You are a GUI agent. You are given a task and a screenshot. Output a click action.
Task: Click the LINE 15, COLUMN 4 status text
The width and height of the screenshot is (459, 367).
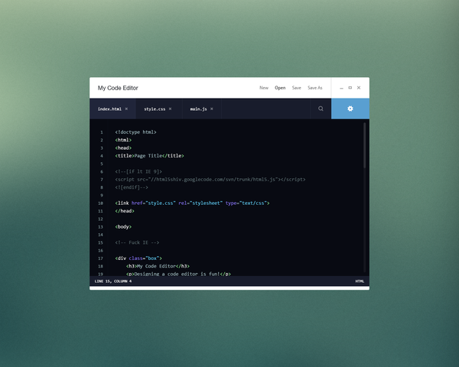[113, 281]
